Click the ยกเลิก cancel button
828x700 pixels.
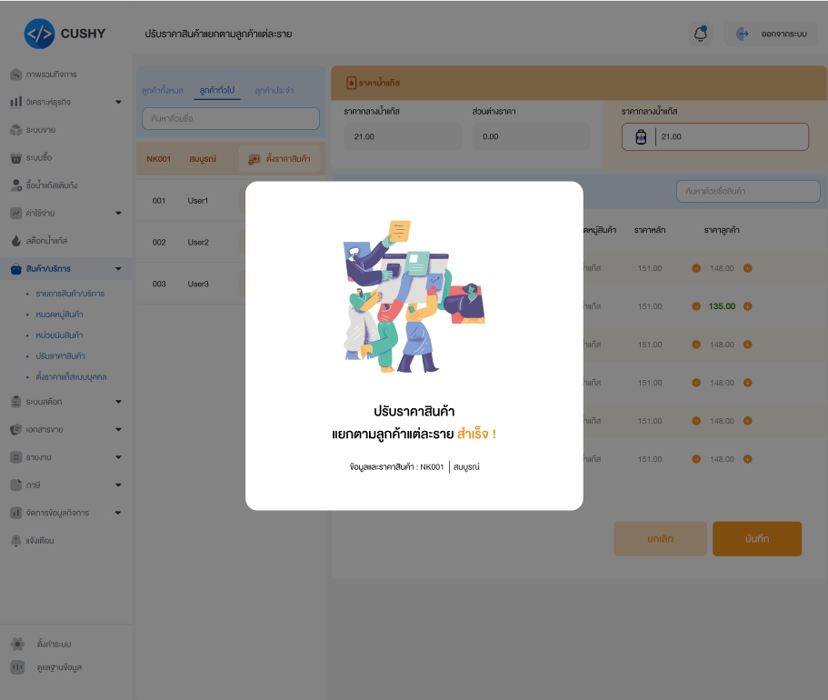(x=660, y=539)
